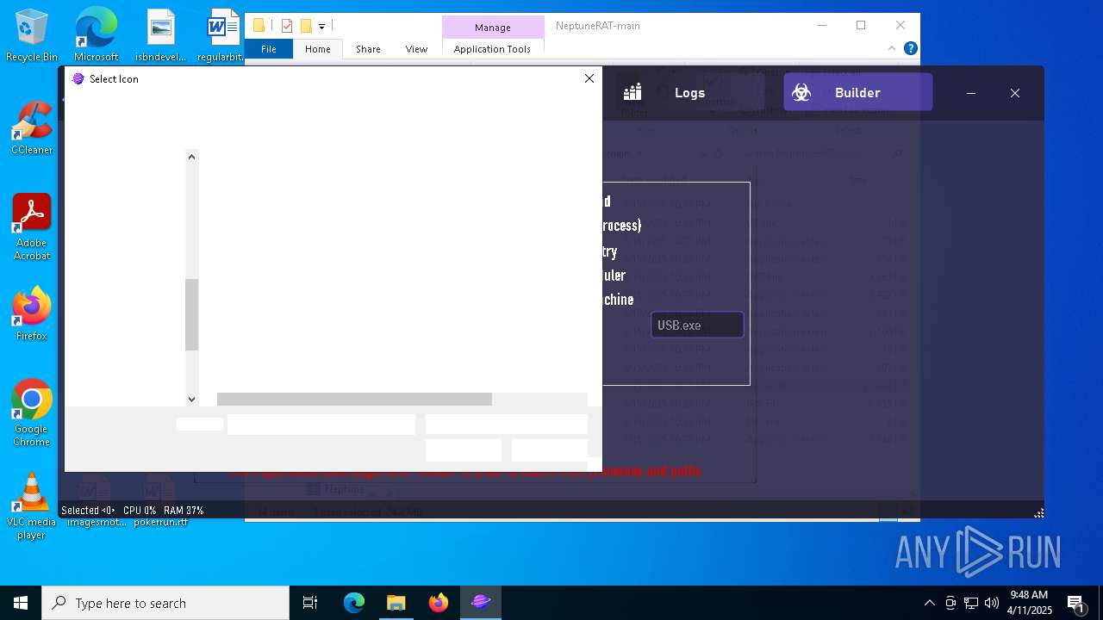Viewport: 1103px width, 620px height.
Task: Show hidden system tray icons
Action: 929,603
